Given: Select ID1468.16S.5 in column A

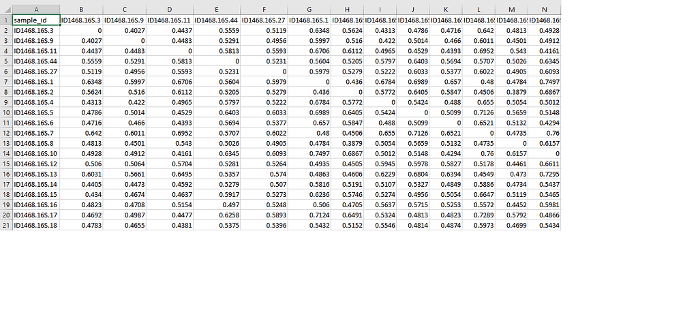Looking at the screenshot, I should click(x=36, y=112).
